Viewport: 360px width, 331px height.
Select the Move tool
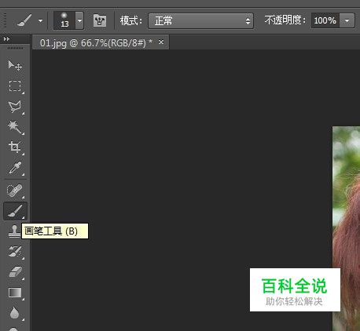pyautogui.click(x=15, y=65)
